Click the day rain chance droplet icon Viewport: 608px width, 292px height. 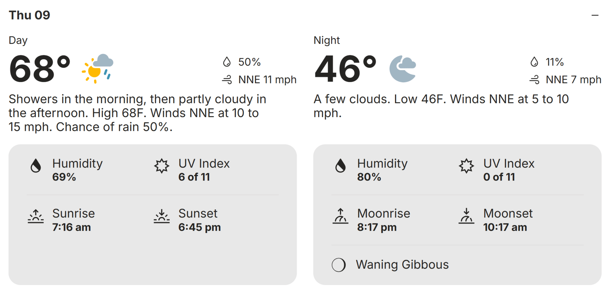tap(227, 62)
